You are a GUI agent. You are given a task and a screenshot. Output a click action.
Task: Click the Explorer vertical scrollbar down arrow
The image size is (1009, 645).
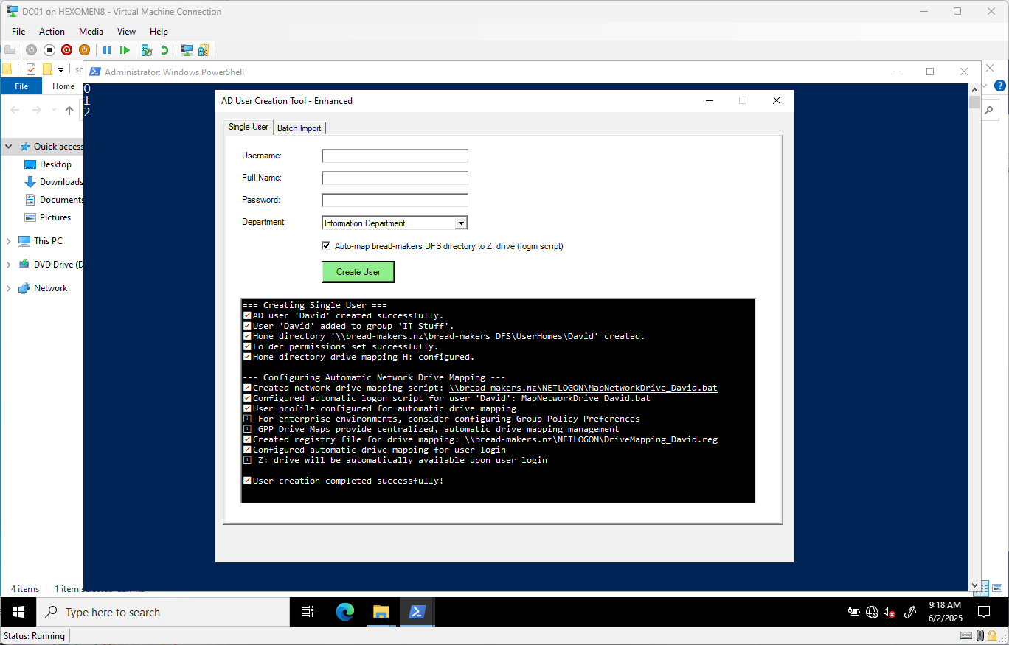(x=974, y=586)
